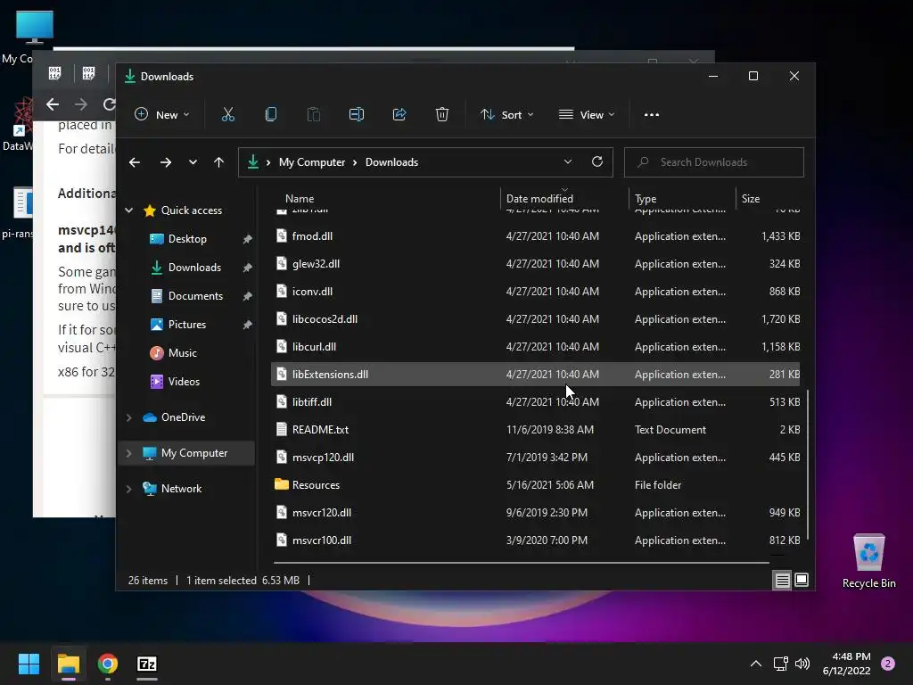
Task: Click the Cut scissors icon
Action: coord(227,114)
